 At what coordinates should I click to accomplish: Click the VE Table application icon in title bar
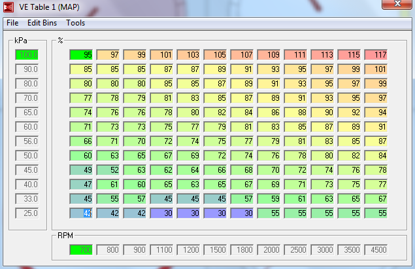tap(10, 7)
